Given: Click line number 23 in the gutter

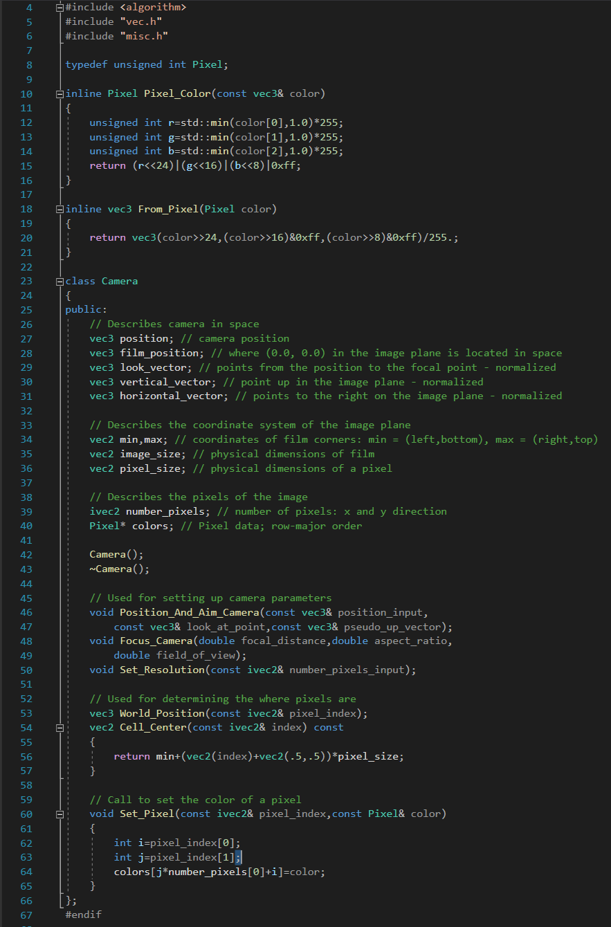Looking at the screenshot, I should coord(26,280).
